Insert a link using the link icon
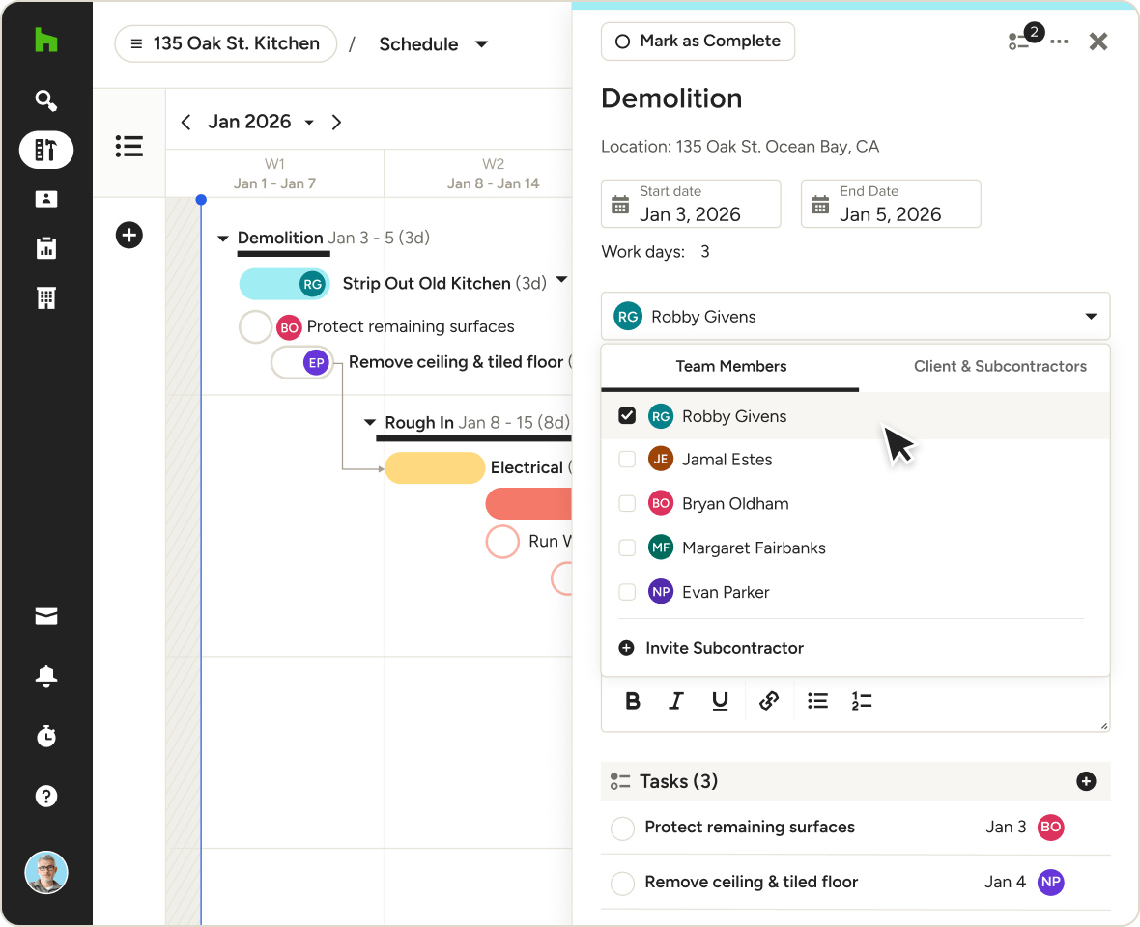This screenshot has height=927, width=1140. pos(769,701)
